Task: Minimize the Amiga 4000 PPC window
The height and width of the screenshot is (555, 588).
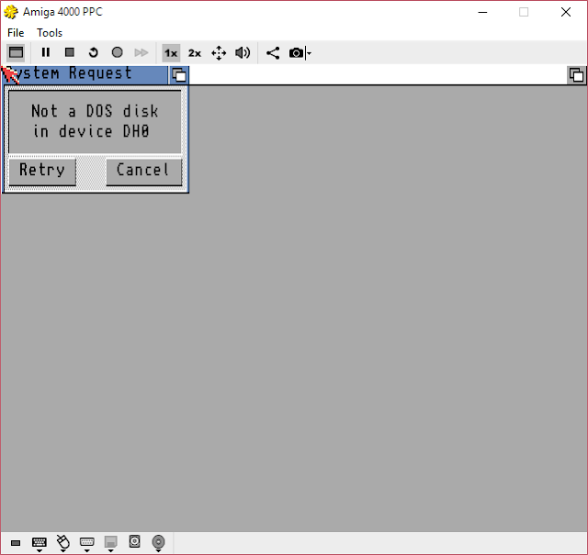Action: click(482, 12)
